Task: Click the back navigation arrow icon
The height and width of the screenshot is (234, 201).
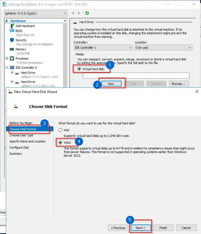Action: 73,13
